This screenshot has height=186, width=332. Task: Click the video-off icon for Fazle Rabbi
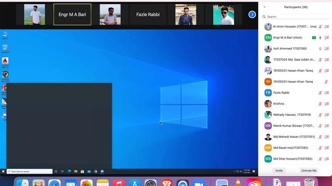coord(327,93)
